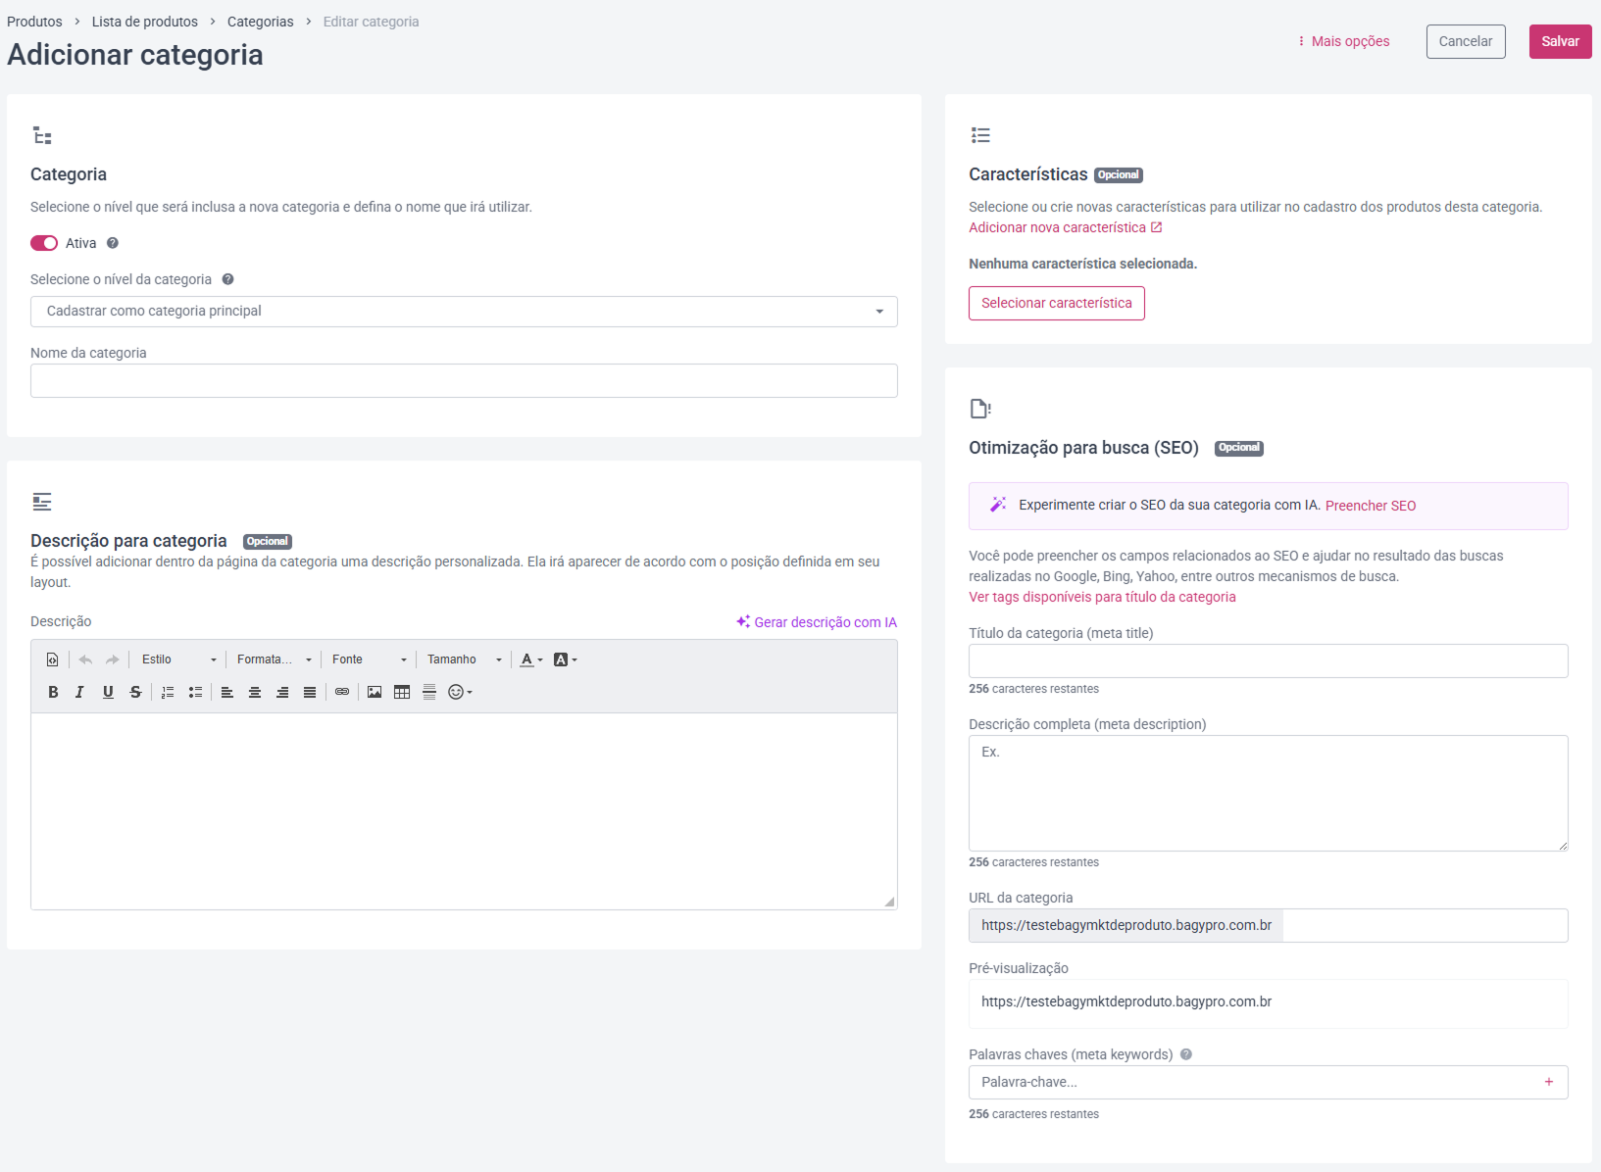Click the undo arrow in editor
Viewport: 1601px width, 1172px height.
click(85, 659)
